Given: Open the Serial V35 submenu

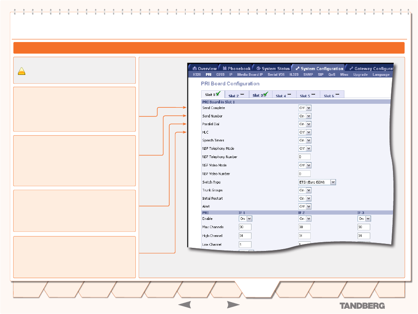Looking at the screenshot, I should click(x=276, y=74).
